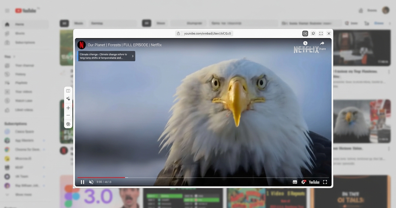Pin the popup window
Screen dimensions: 396x208
point(313,33)
